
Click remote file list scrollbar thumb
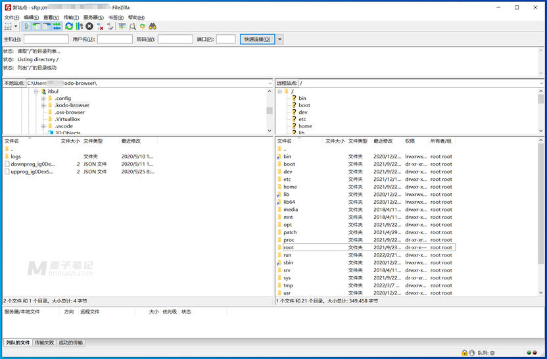[x=540, y=204]
